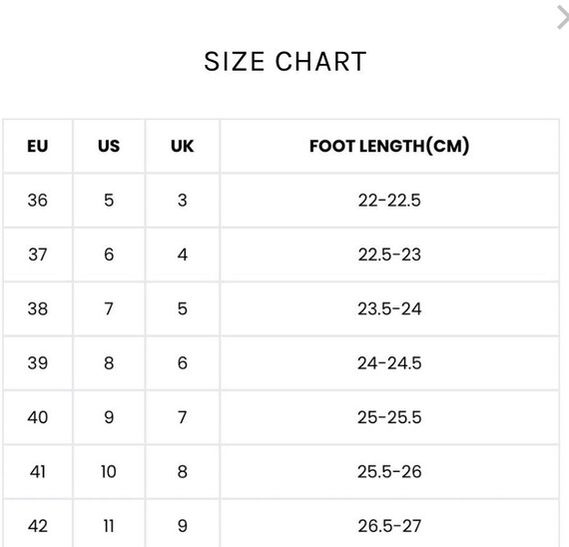Image resolution: width=569 pixels, height=547 pixels.
Task: Click foot length 22-22.5 cell
Action: (389, 201)
